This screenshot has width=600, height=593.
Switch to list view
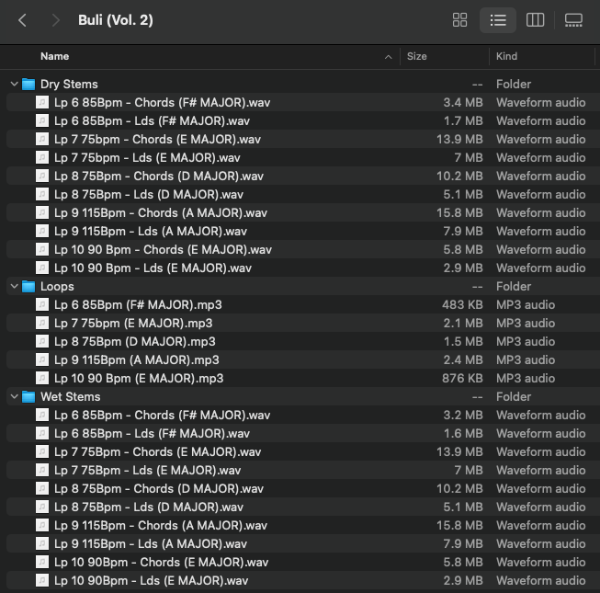click(498, 20)
